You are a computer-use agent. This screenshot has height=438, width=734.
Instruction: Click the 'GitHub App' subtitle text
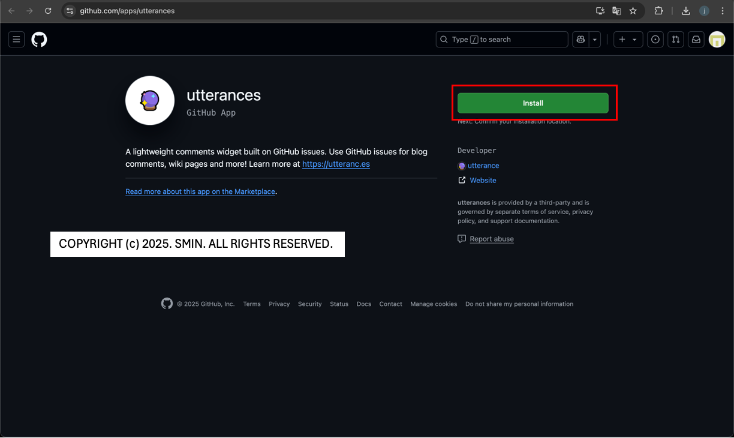[211, 113]
